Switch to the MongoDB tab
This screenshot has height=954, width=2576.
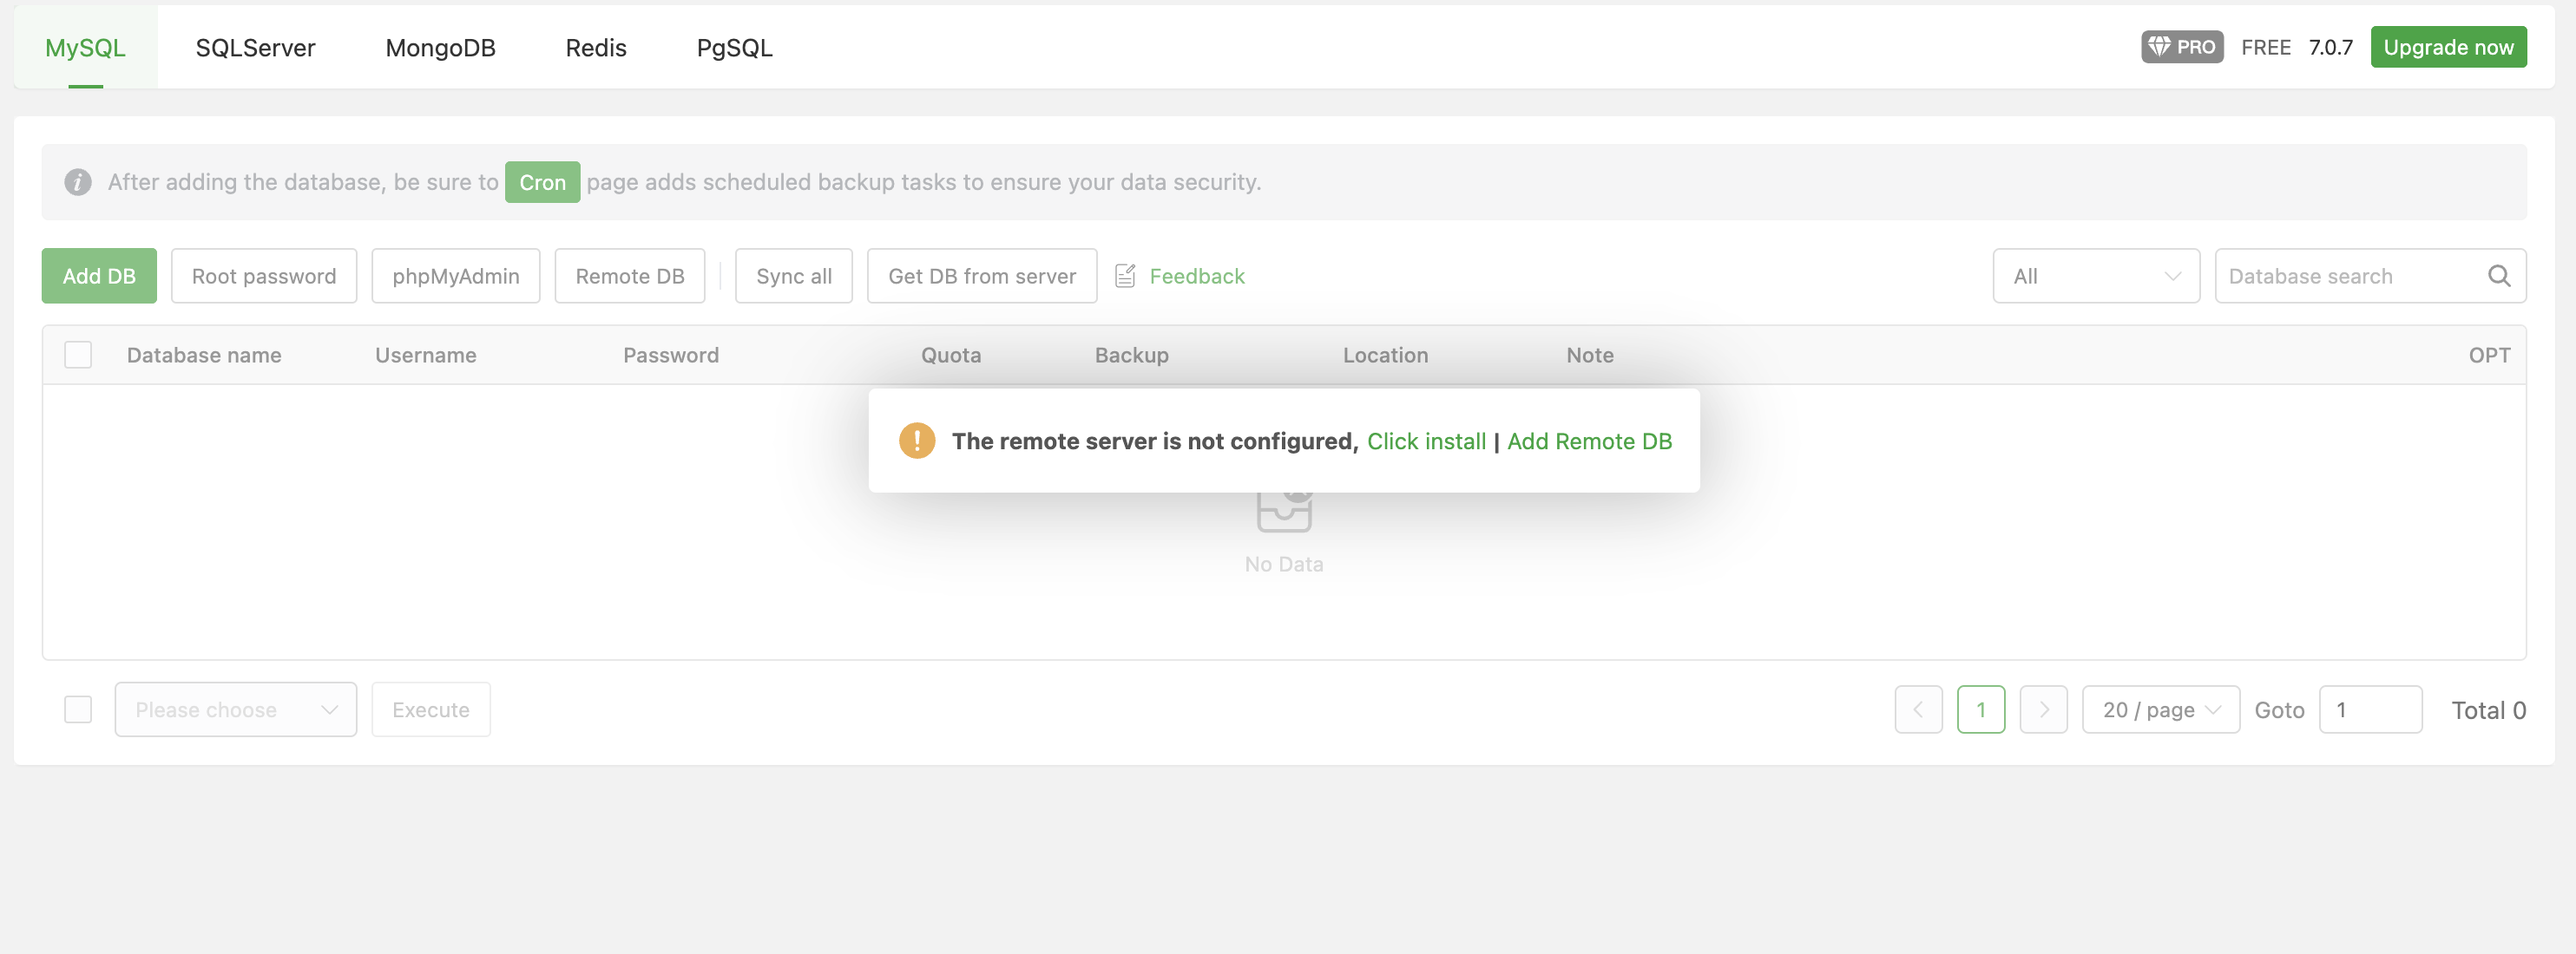[x=440, y=48]
